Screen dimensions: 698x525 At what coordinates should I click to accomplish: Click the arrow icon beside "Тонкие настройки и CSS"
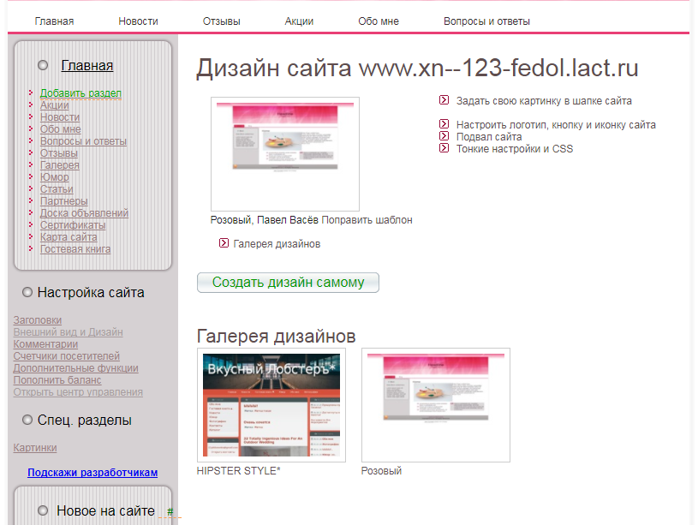pos(444,149)
